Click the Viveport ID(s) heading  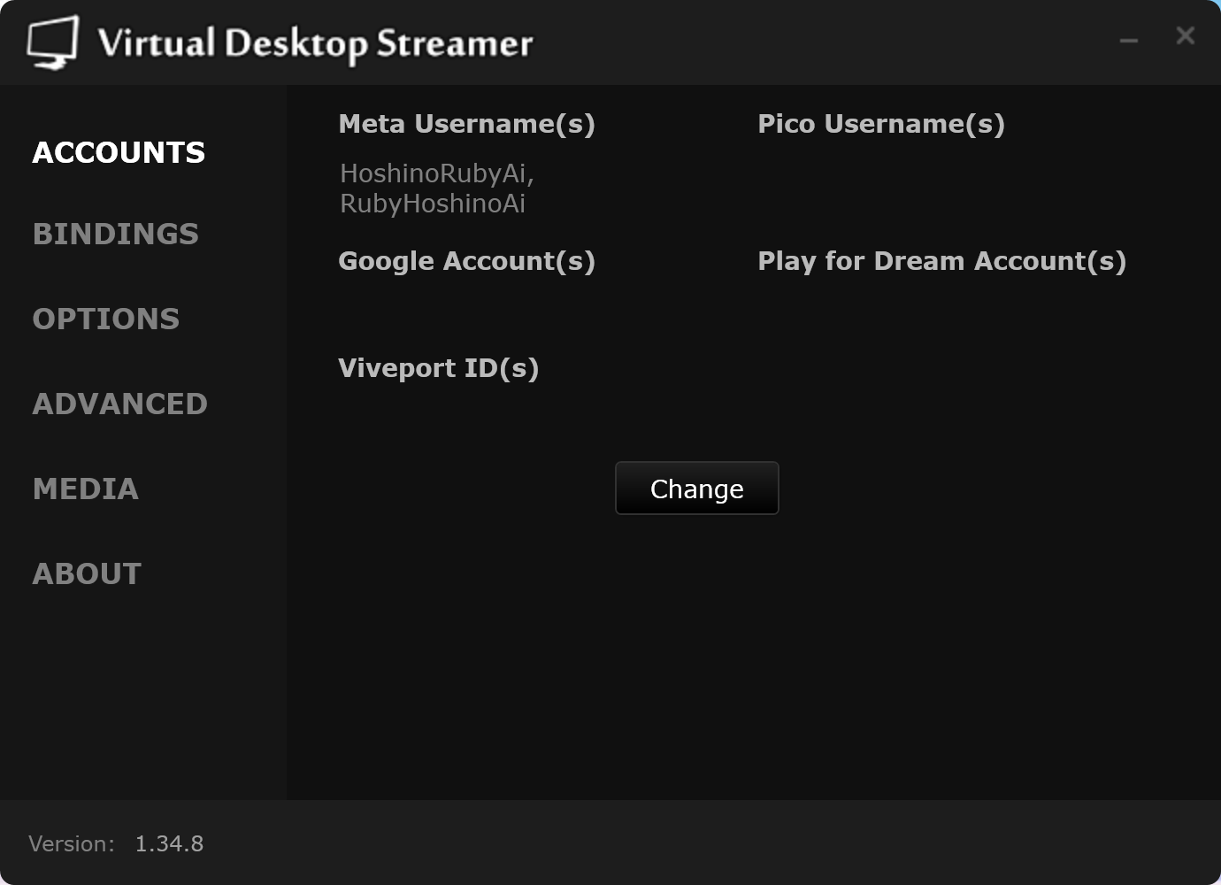[438, 368]
